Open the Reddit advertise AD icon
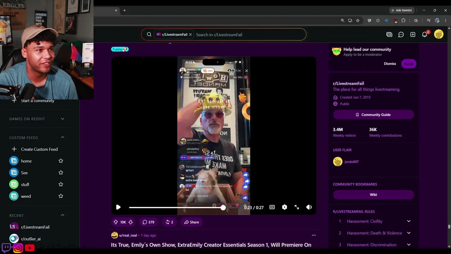 point(389,35)
